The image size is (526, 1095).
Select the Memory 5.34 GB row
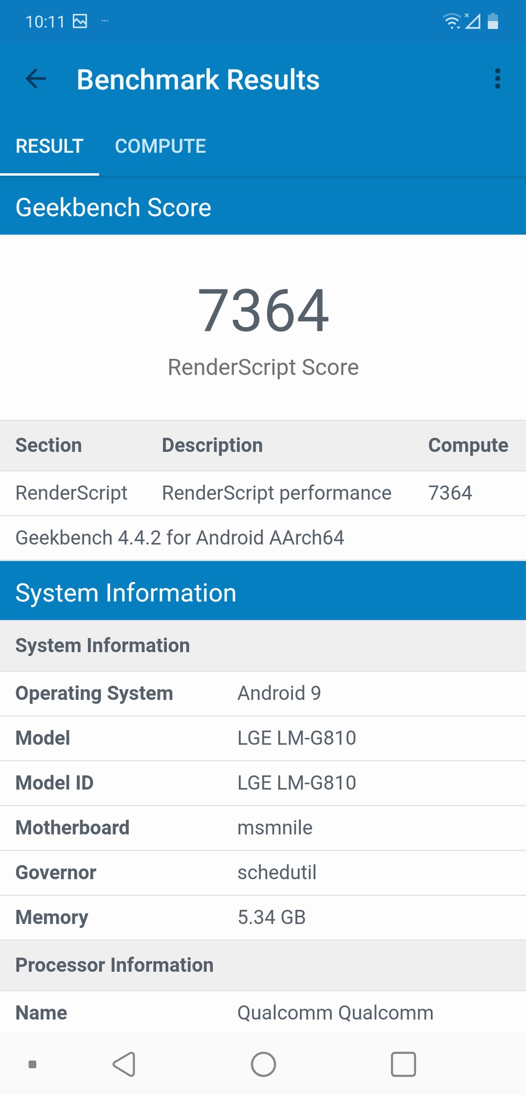[x=263, y=917]
